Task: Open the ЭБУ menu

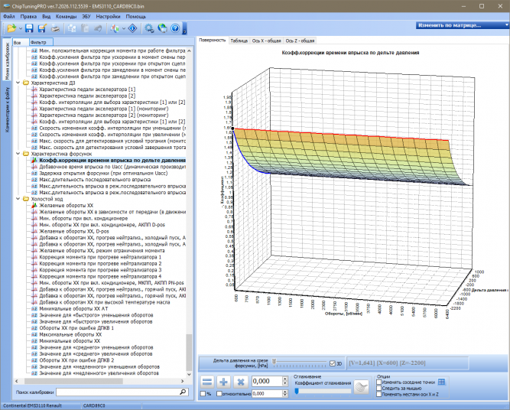Action: coord(86,16)
